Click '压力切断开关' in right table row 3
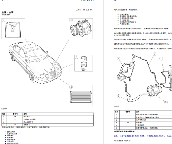172x144 pixels. coord(141,120)
